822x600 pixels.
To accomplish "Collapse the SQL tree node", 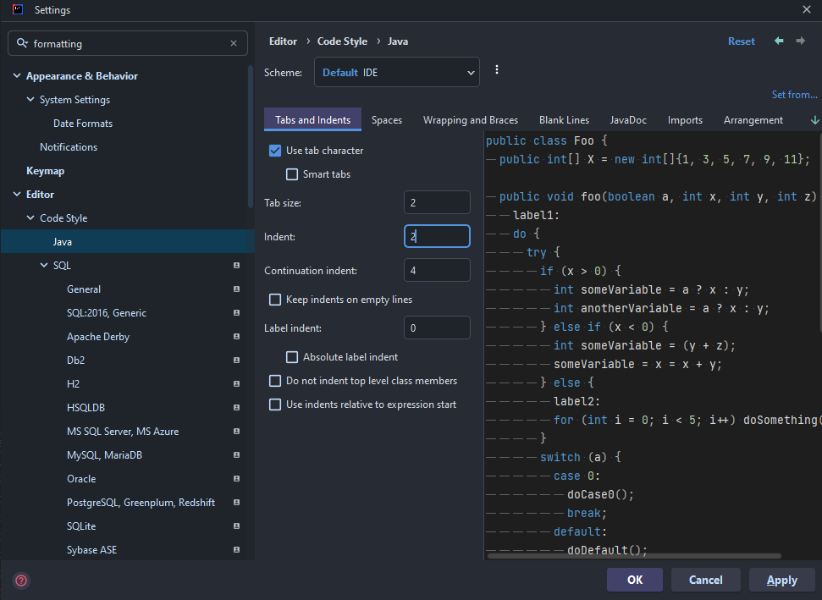I will pyautogui.click(x=43, y=265).
